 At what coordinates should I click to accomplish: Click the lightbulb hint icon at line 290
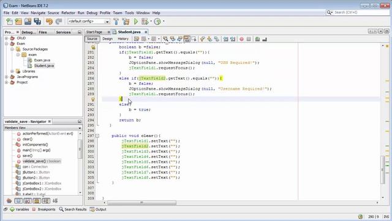tap(92, 99)
